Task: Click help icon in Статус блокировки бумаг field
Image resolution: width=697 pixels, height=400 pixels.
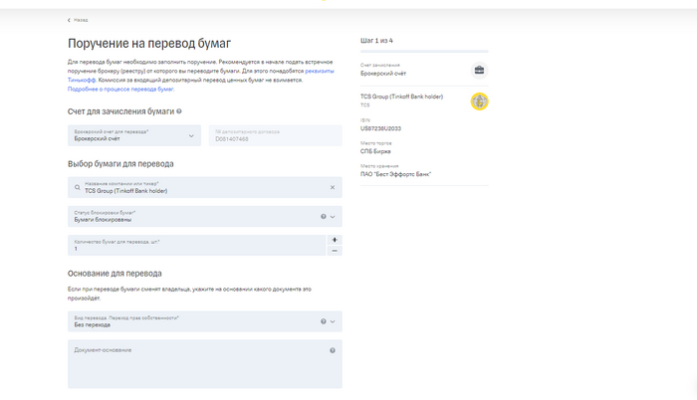Action: click(324, 216)
